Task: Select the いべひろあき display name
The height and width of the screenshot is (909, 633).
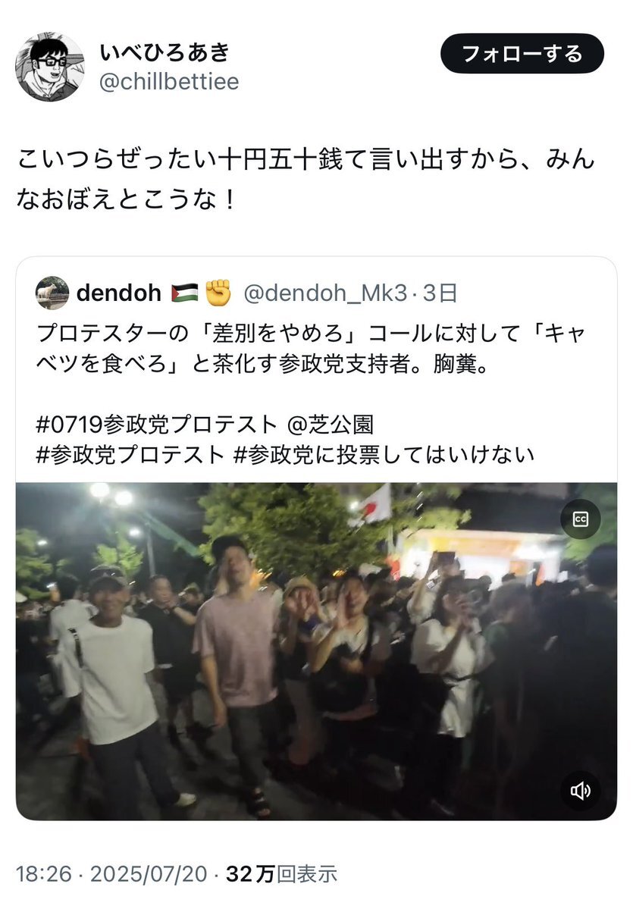Action: point(165,52)
